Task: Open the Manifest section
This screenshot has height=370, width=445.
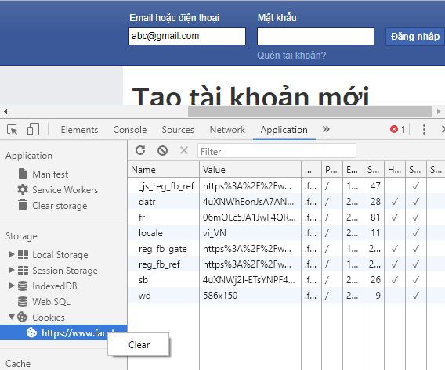Action: (50, 174)
